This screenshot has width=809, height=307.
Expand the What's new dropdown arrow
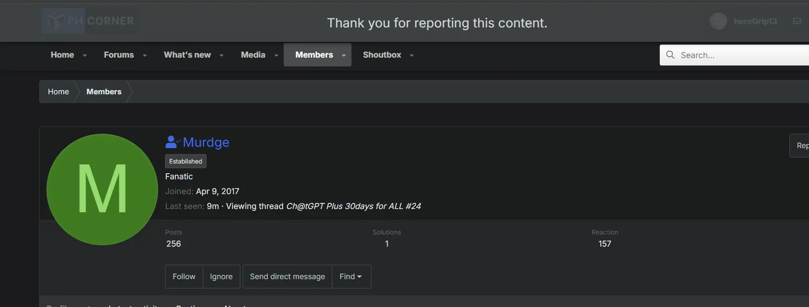point(221,55)
